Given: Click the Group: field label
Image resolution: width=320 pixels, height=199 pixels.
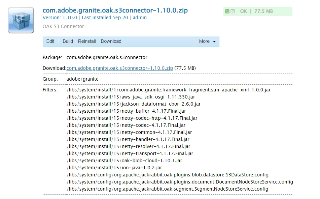Looking at the screenshot, I should coord(50,79).
